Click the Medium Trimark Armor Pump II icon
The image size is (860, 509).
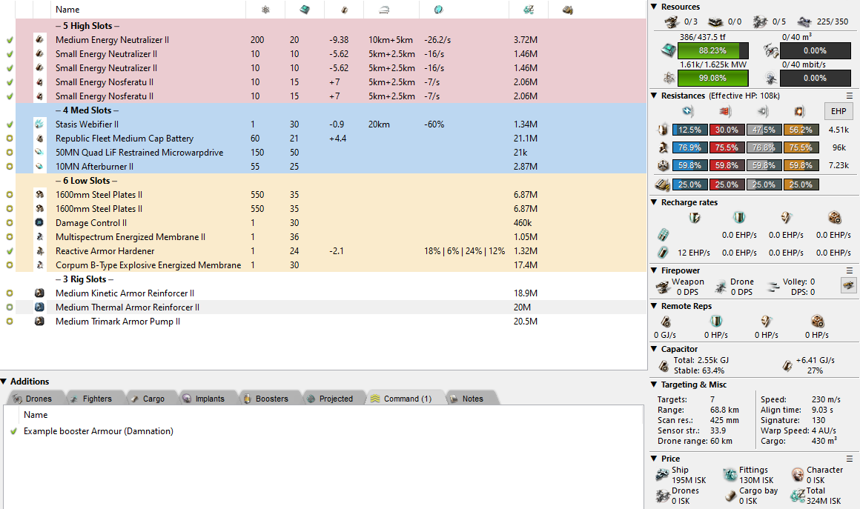[x=39, y=322]
